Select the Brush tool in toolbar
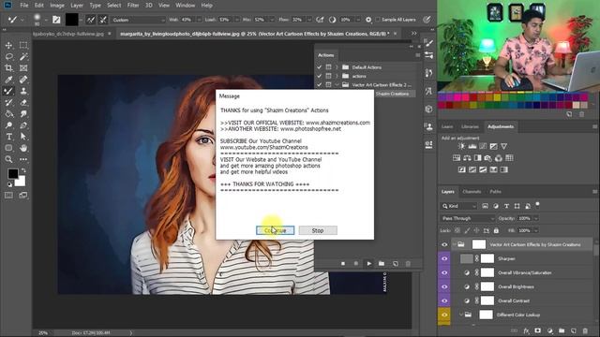Image resolution: width=600 pixels, height=337 pixels. pyautogui.click(x=8, y=91)
